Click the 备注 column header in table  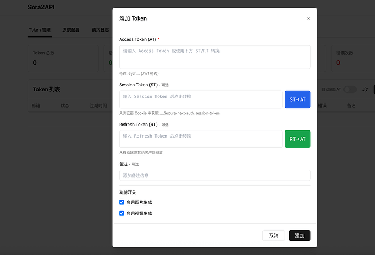[x=351, y=105]
